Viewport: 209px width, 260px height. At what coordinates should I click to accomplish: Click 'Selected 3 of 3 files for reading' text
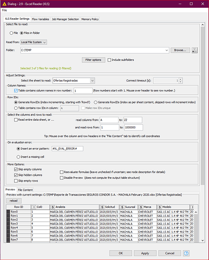(46, 68)
